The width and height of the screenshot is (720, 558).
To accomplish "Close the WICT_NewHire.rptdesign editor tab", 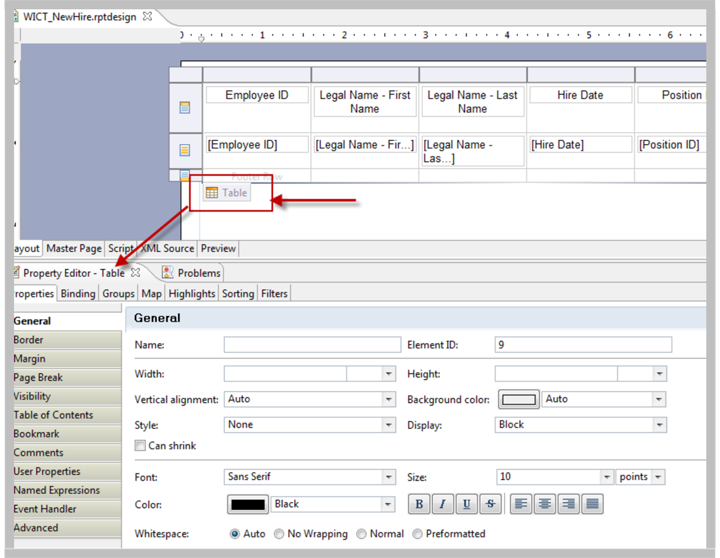I will 147,17.
